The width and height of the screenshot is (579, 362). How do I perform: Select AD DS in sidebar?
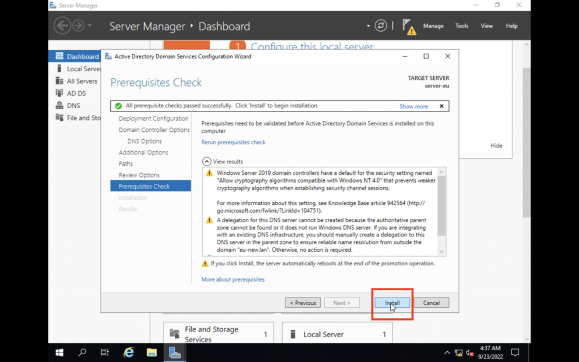tap(76, 93)
